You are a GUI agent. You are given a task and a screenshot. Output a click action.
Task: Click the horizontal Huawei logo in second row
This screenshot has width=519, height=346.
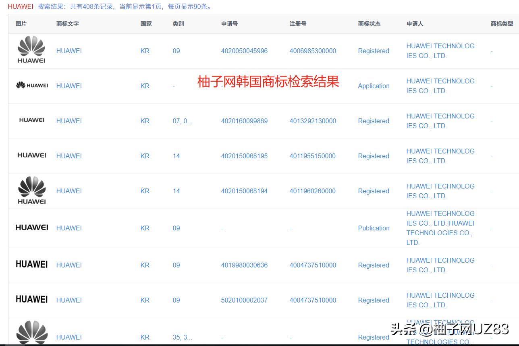(x=32, y=85)
